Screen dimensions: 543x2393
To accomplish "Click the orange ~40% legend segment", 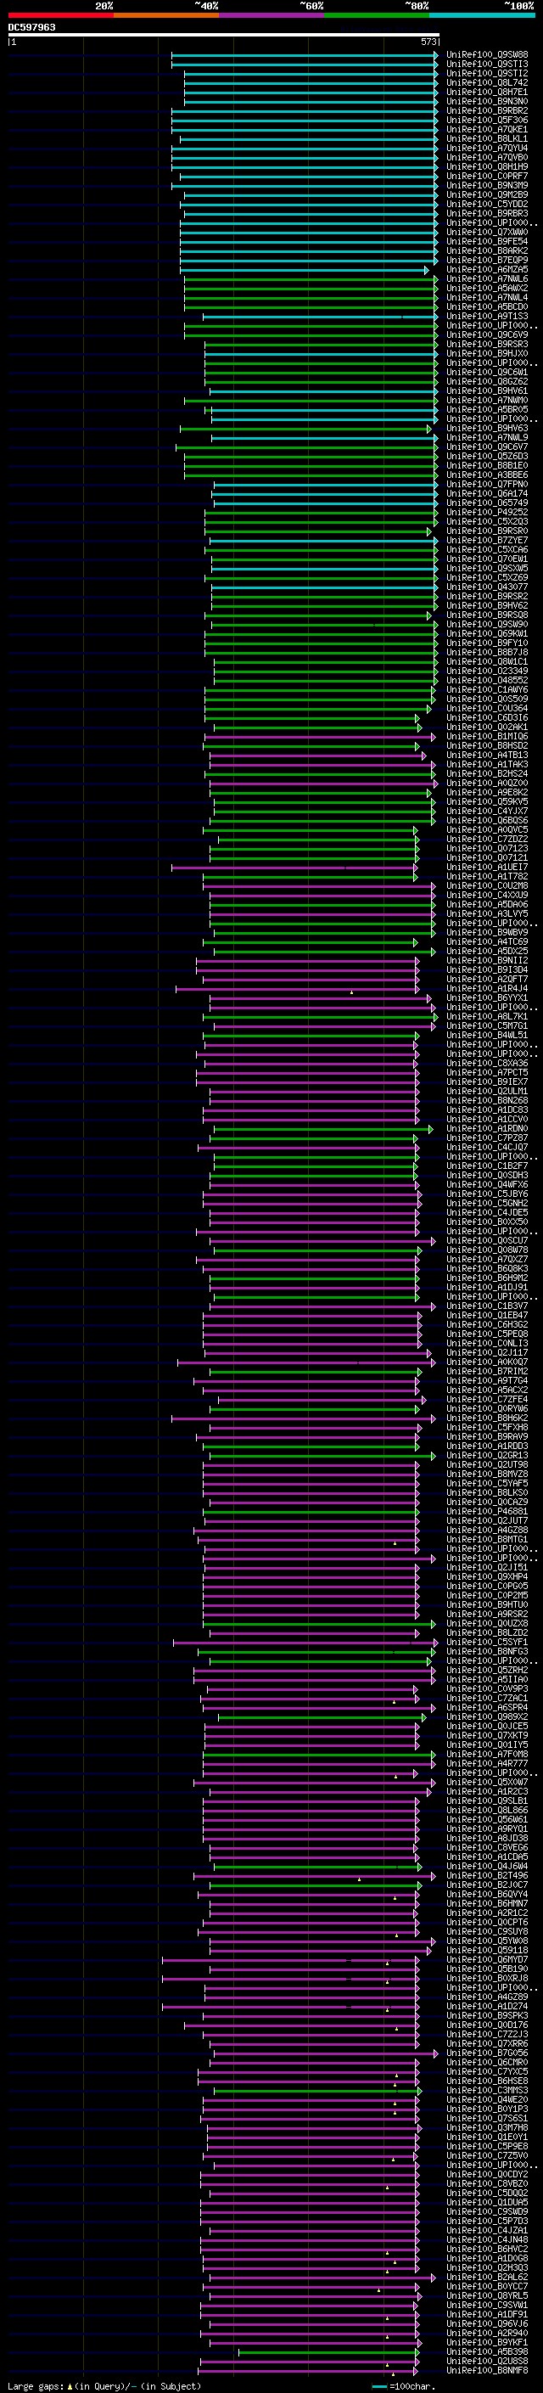I will [166, 15].
